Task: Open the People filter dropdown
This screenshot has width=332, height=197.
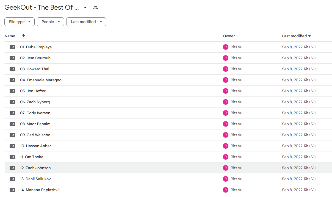Action: (x=50, y=22)
